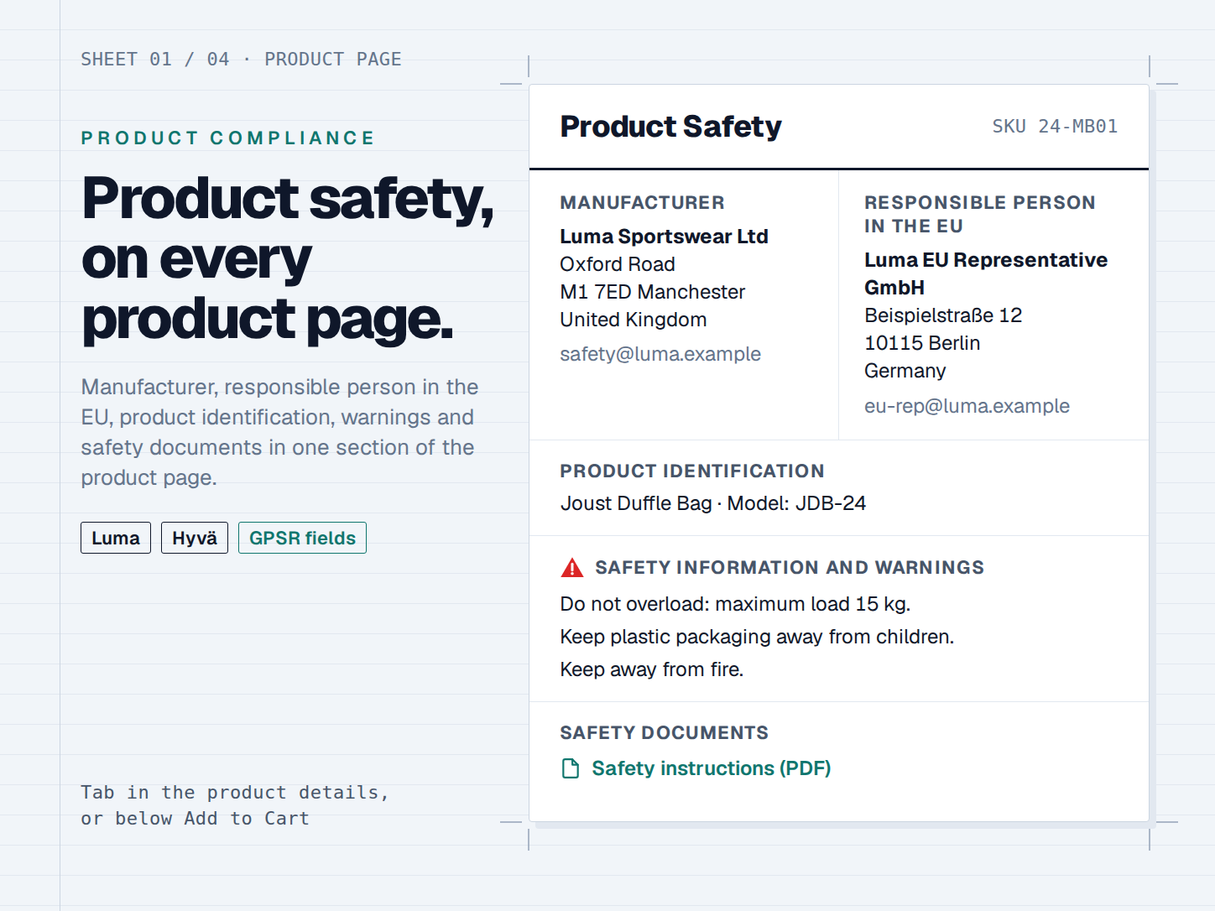
Task: Click the description paragraph about manufacturer
Action: 279,432
